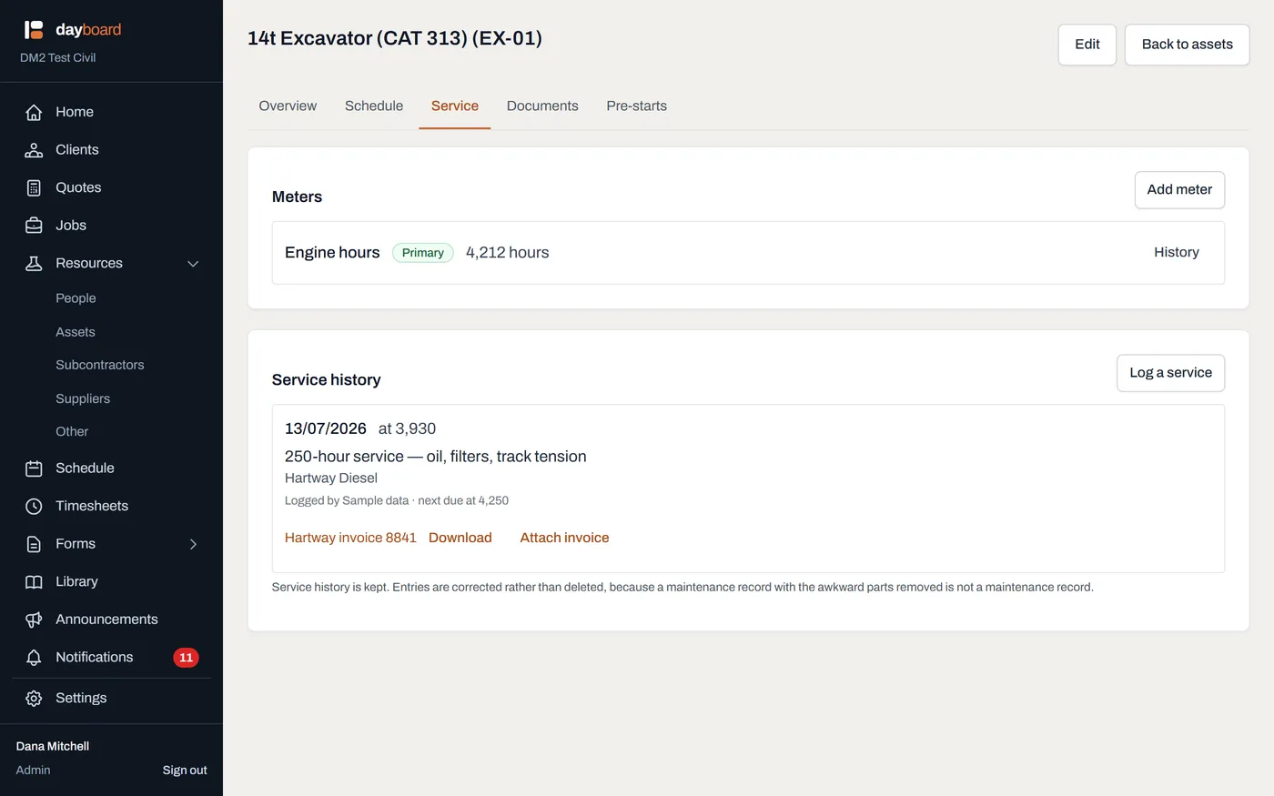This screenshot has height=796, width=1274.
Task: Click the Forms document icon
Action: click(x=34, y=544)
